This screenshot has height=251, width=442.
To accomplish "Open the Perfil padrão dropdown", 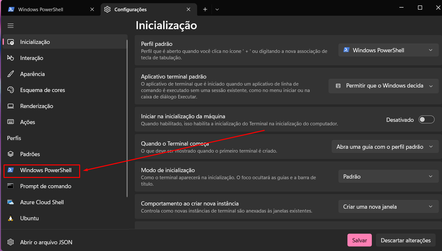I will point(388,50).
